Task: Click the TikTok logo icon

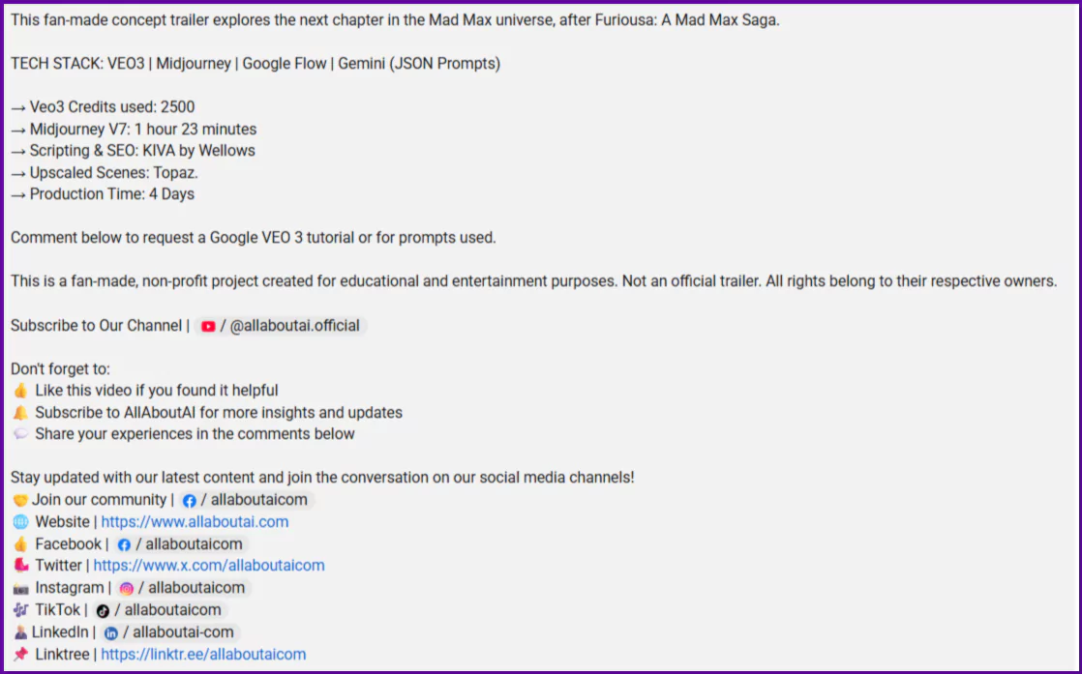Action: click(103, 610)
